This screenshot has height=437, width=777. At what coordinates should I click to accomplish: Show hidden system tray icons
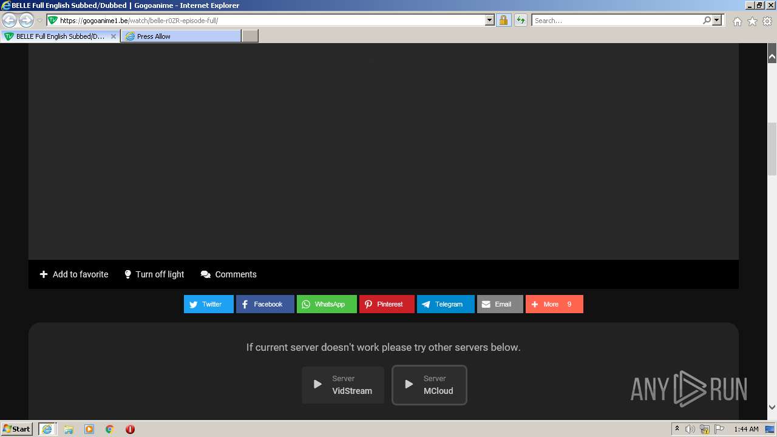tap(677, 429)
